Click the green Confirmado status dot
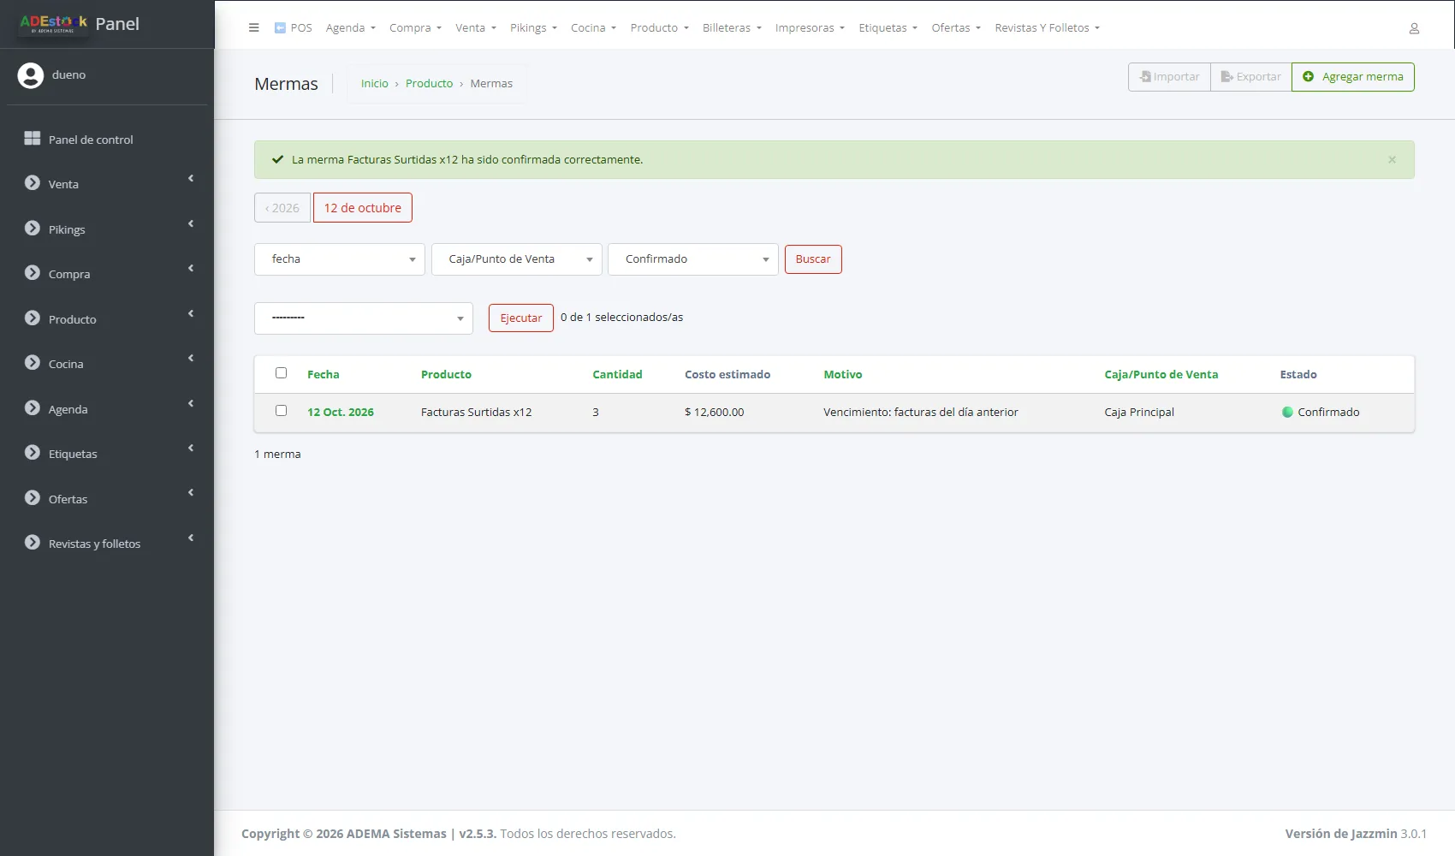Screen dimensions: 1455x856 coord(1287,413)
